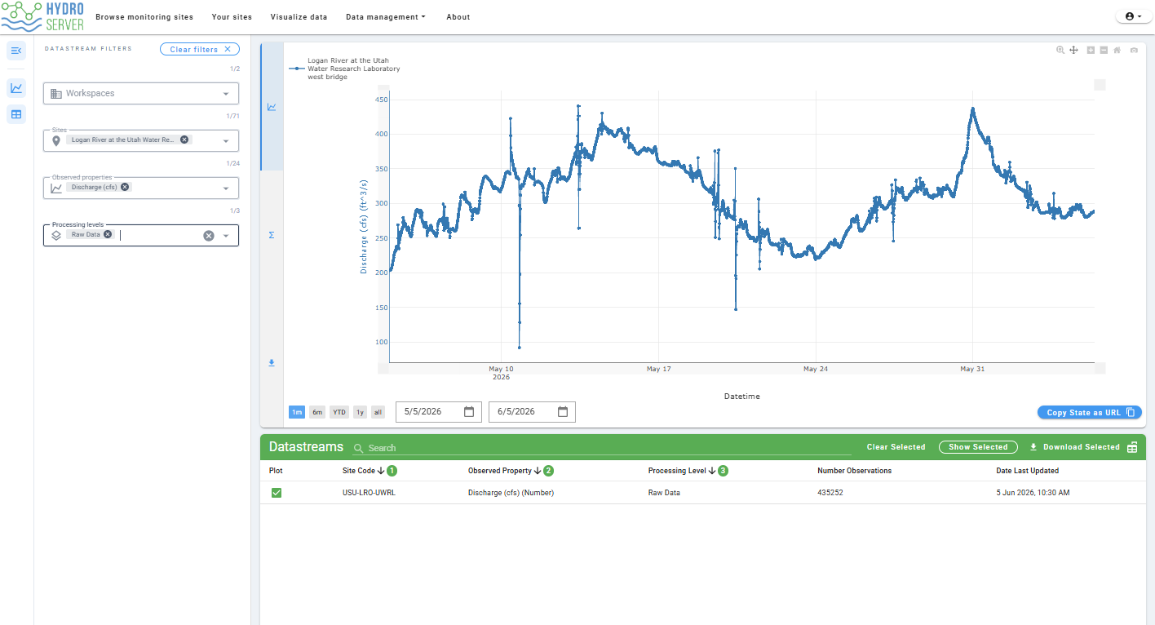Screen dimensions: 1155x625
Task: Expand the Workspaces dropdown
Action: (x=226, y=94)
